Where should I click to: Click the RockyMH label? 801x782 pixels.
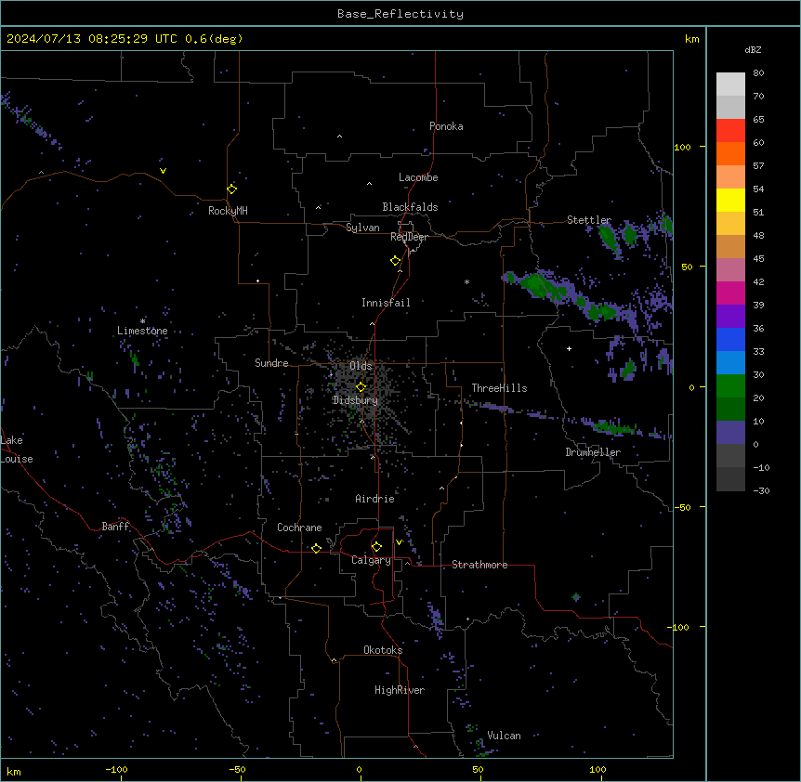click(228, 211)
